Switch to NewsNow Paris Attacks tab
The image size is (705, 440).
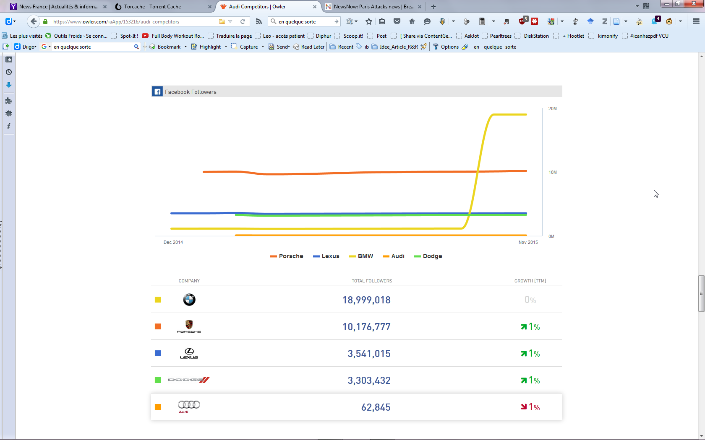click(x=373, y=6)
